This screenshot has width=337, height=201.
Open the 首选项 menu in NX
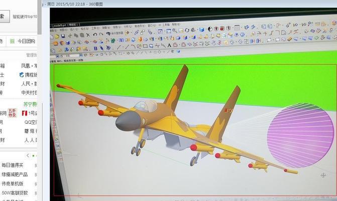[140, 26]
